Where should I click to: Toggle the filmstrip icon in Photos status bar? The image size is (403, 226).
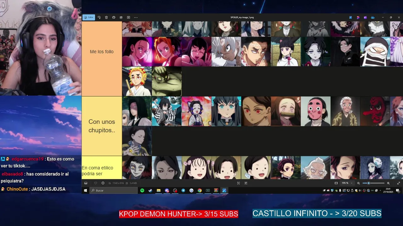(86, 183)
